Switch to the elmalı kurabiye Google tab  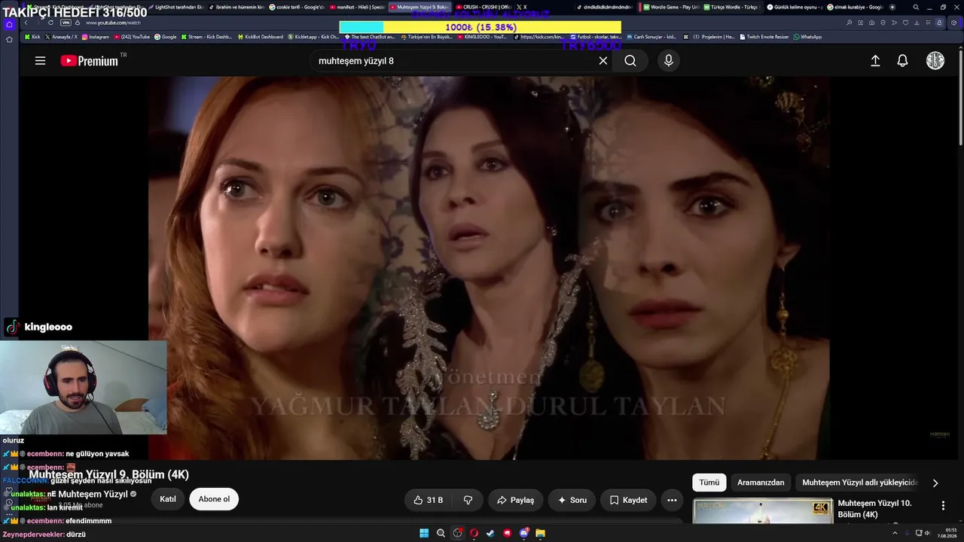[x=854, y=7]
